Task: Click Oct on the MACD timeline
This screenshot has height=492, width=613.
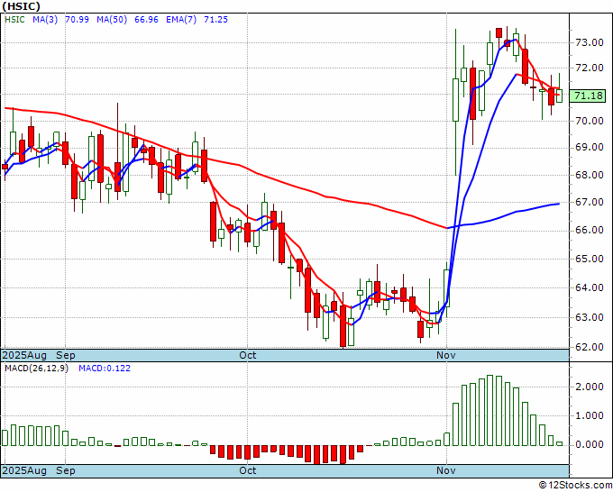Action: (x=248, y=470)
